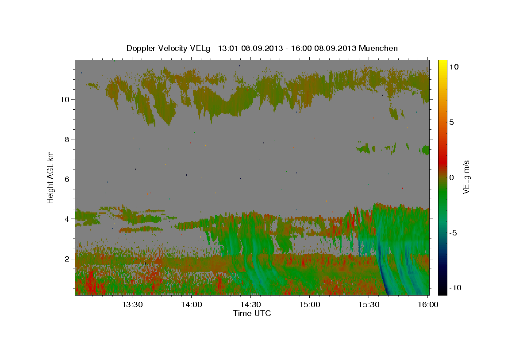
Task: Click the 'VELg m/s' colorbar label
Action: click(x=466, y=177)
